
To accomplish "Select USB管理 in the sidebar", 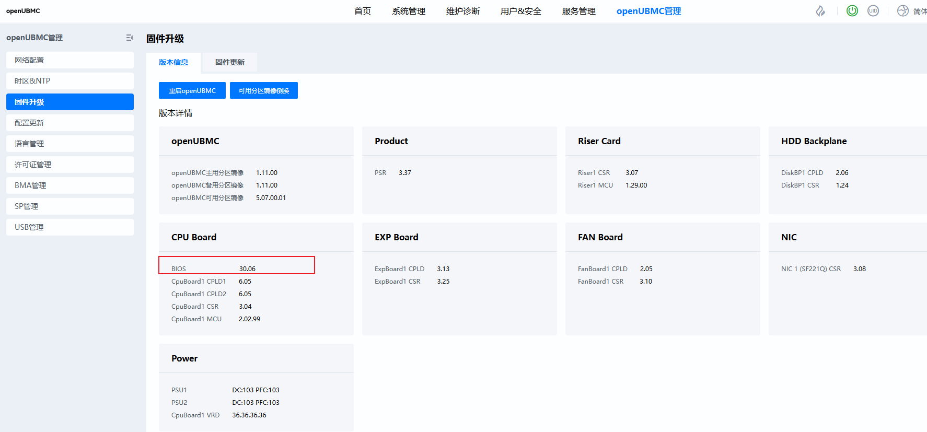I will click(x=70, y=227).
